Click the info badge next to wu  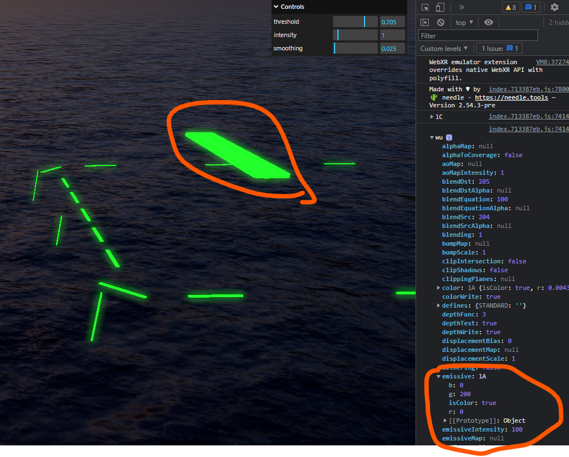449,137
